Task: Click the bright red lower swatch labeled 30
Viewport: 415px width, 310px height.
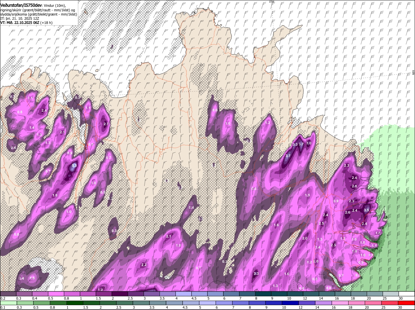Action: [407, 303]
